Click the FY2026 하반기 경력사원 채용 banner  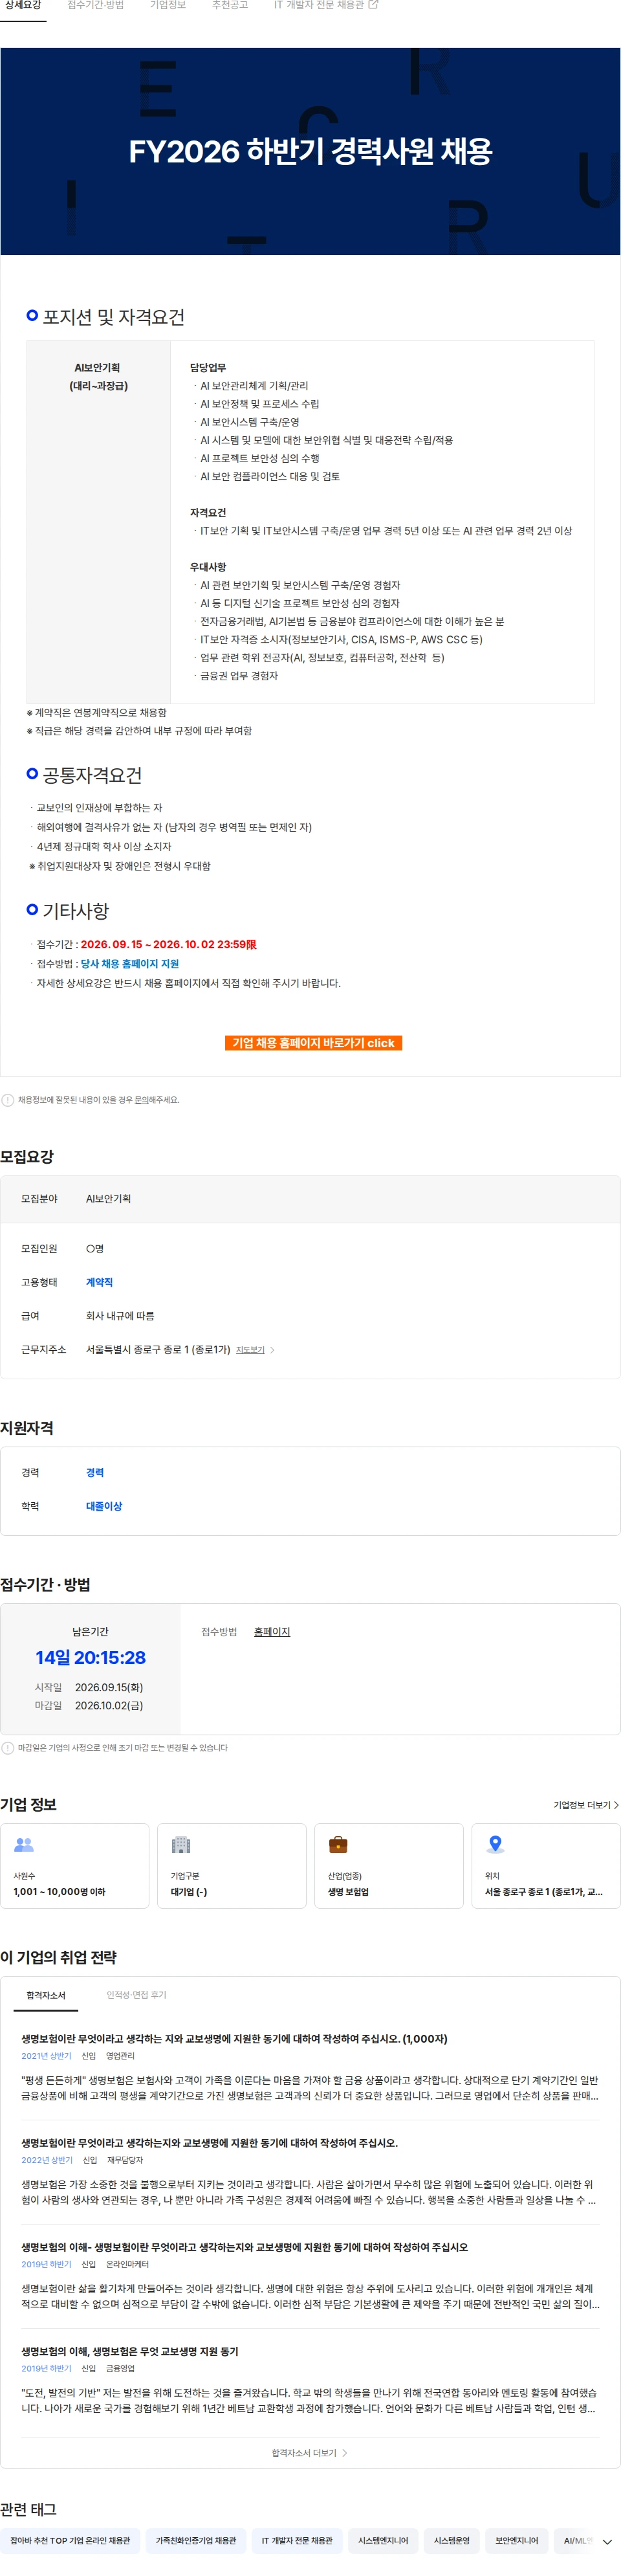(310, 151)
